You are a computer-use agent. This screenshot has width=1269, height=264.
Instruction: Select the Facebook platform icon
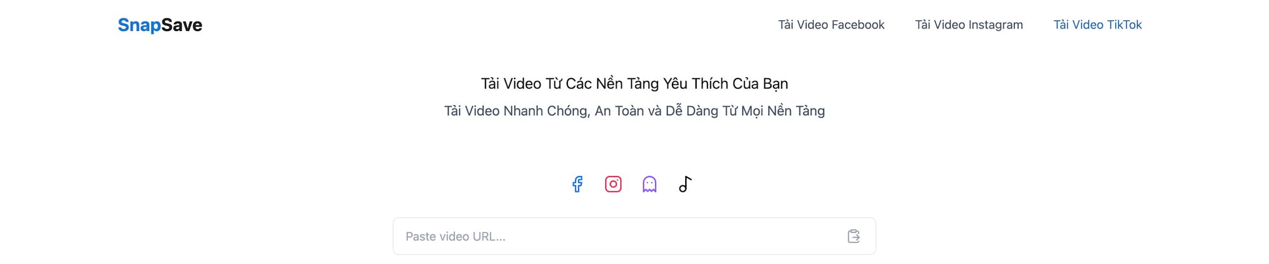tap(577, 184)
